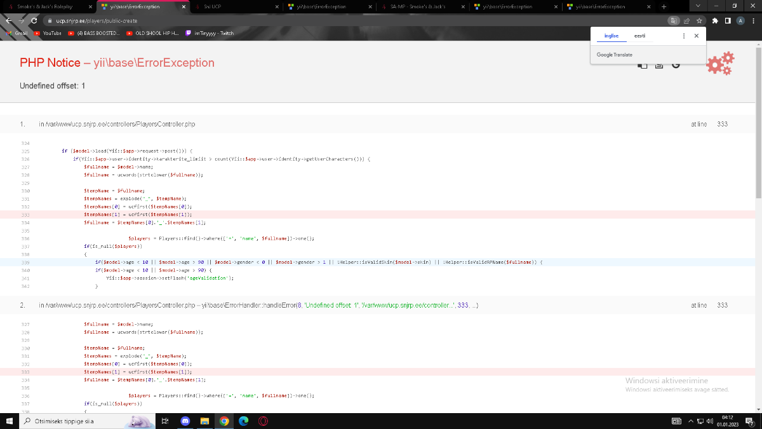762x429 pixels.
Task: Reload the page with the refresh button
Action: [x=34, y=20]
